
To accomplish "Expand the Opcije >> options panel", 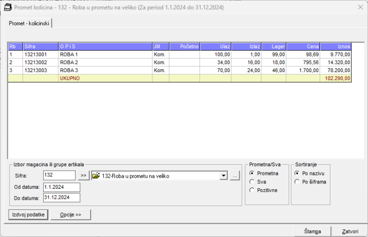I will tap(70, 215).
